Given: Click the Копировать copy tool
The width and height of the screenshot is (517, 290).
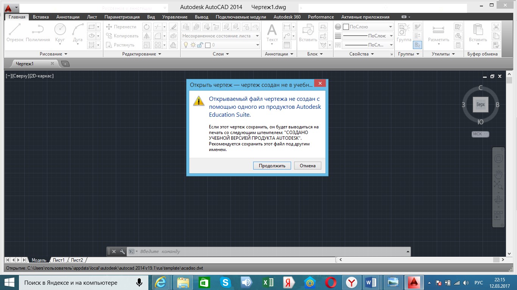Looking at the screenshot, I should 122,36.
